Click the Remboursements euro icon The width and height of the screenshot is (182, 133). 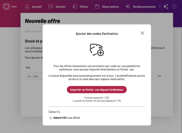click(128, 7)
